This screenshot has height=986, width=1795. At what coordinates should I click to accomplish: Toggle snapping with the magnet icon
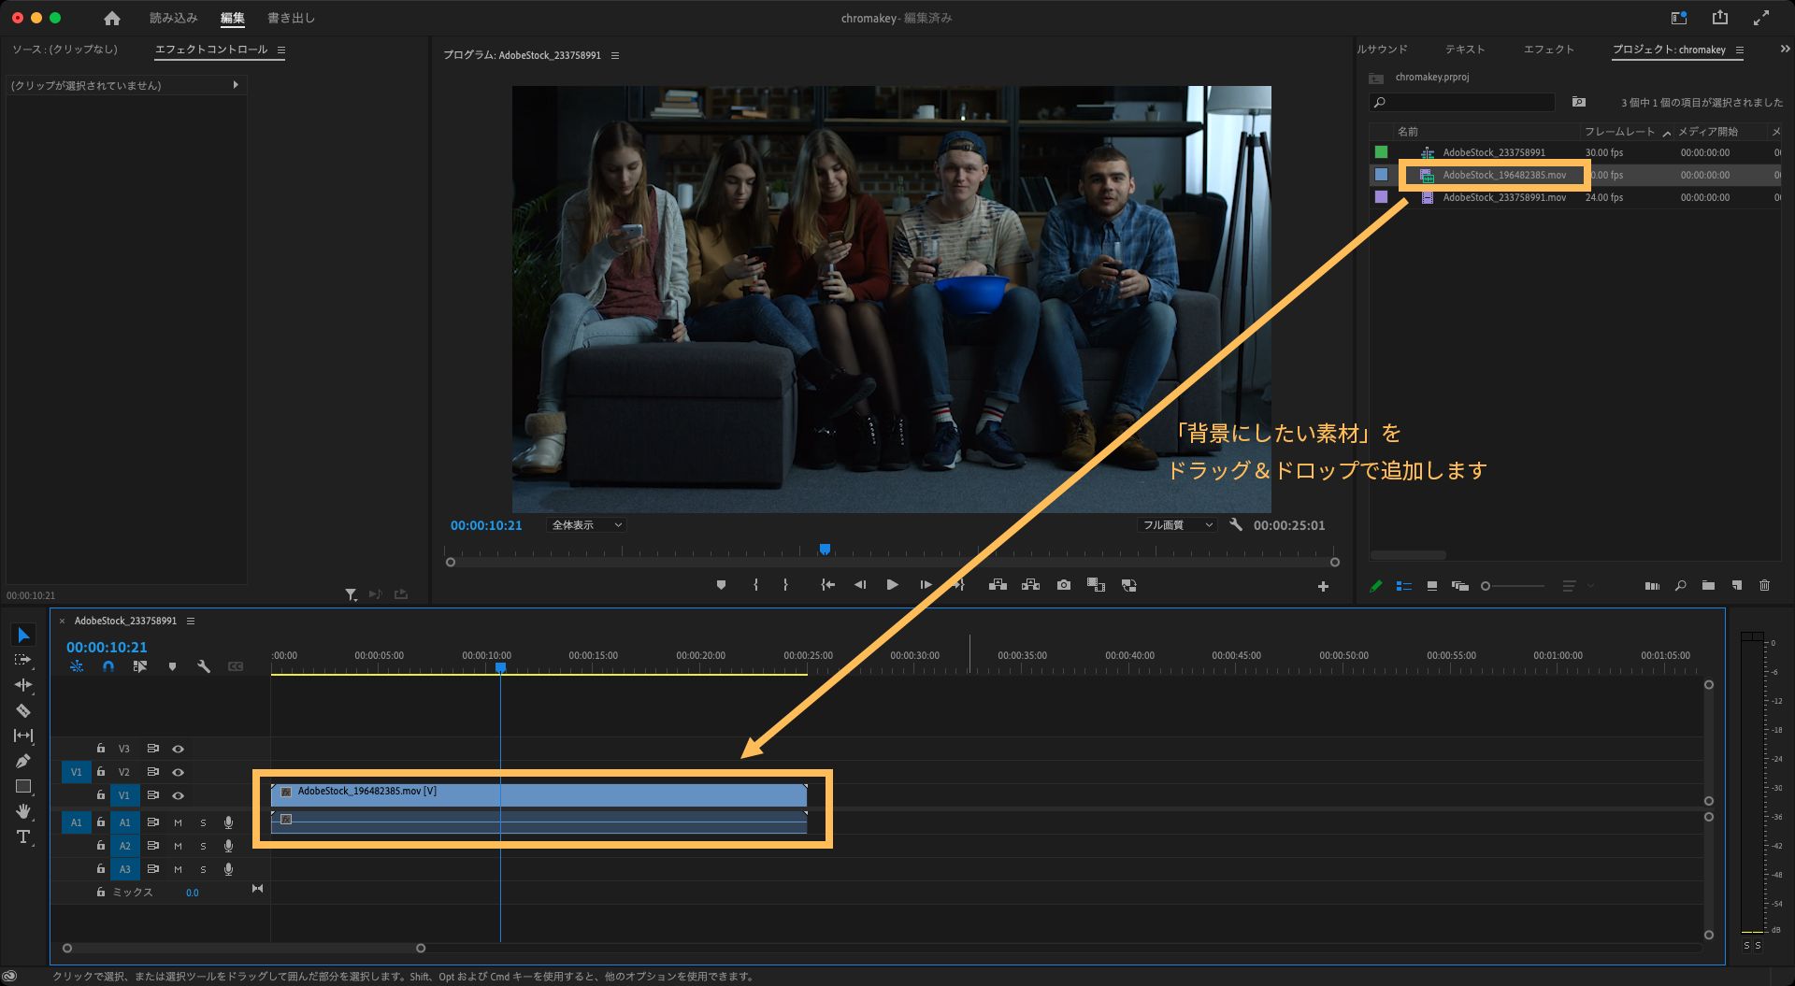(x=108, y=667)
